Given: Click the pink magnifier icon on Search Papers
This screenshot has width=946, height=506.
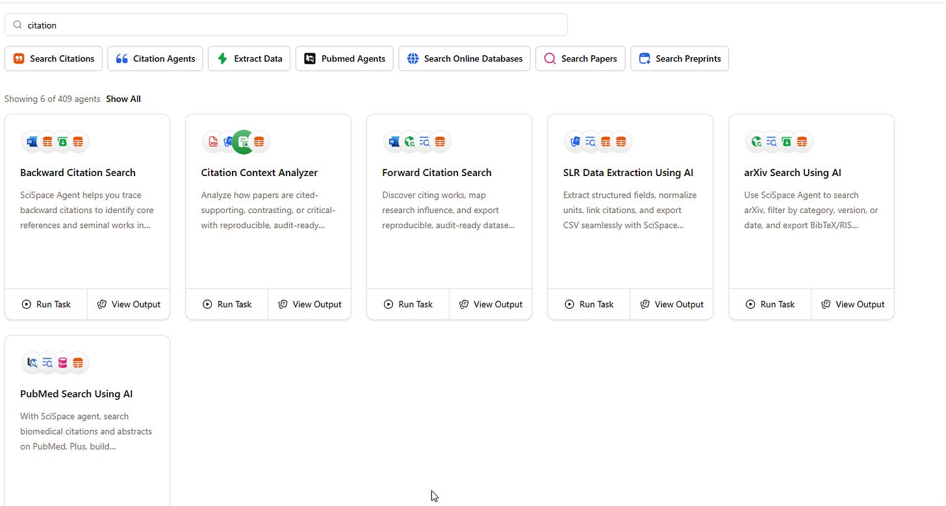Looking at the screenshot, I should click(x=550, y=58).
